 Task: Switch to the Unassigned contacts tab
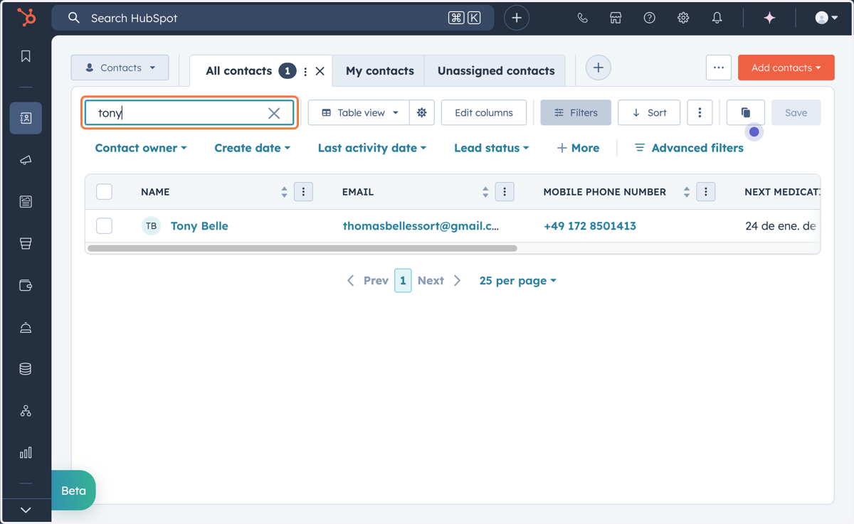click(x=496, y=70)
